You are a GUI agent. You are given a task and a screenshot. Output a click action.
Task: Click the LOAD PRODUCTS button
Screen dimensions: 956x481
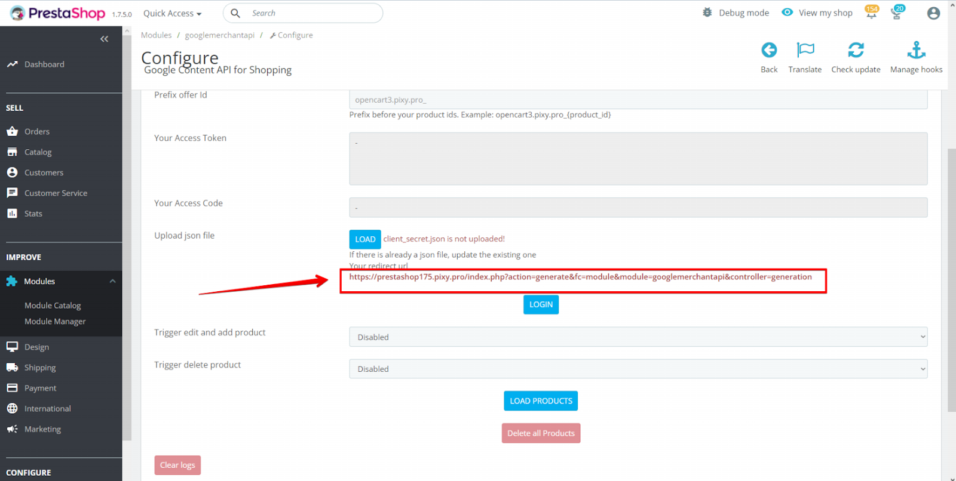(541, 401)
